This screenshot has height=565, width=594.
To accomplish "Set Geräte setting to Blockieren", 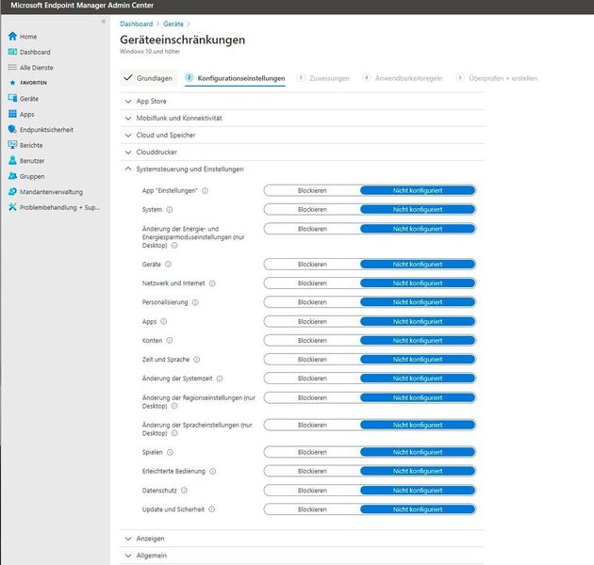I will [312, 265].
